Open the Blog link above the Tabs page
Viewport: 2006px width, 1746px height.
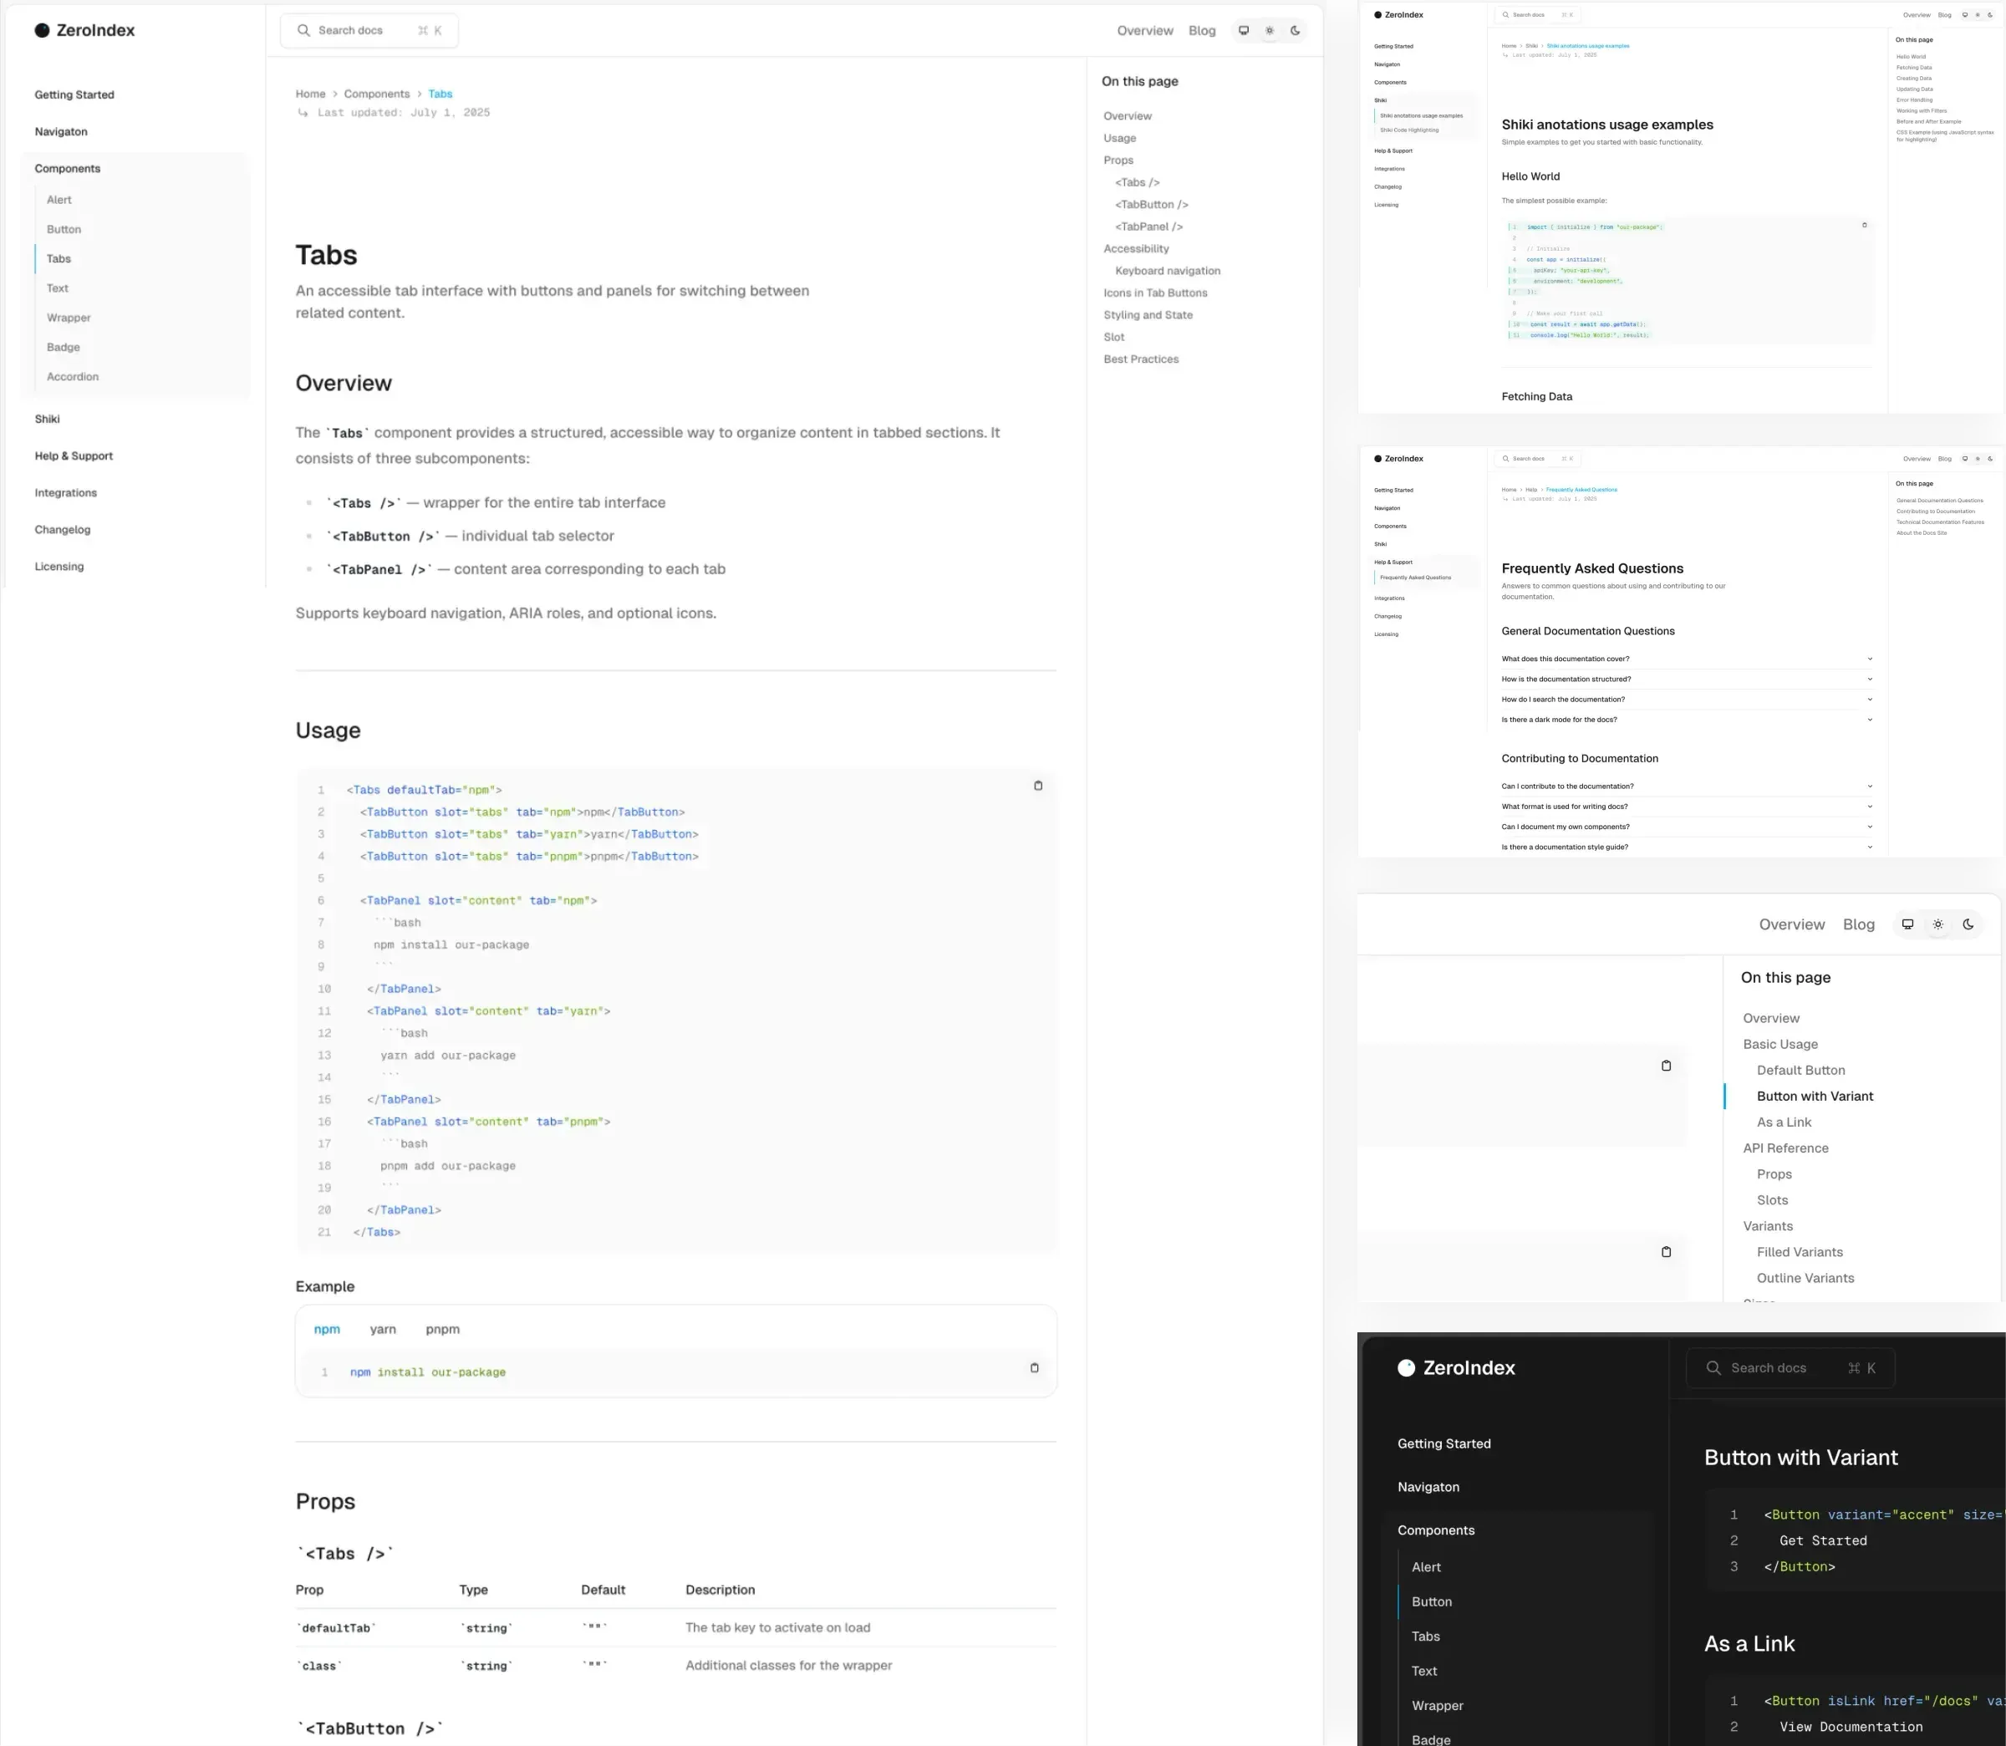[x=1201, y=30]
